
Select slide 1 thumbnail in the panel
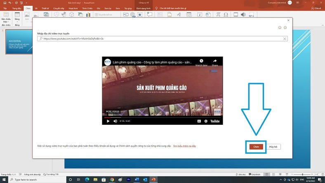pos(20,42)
